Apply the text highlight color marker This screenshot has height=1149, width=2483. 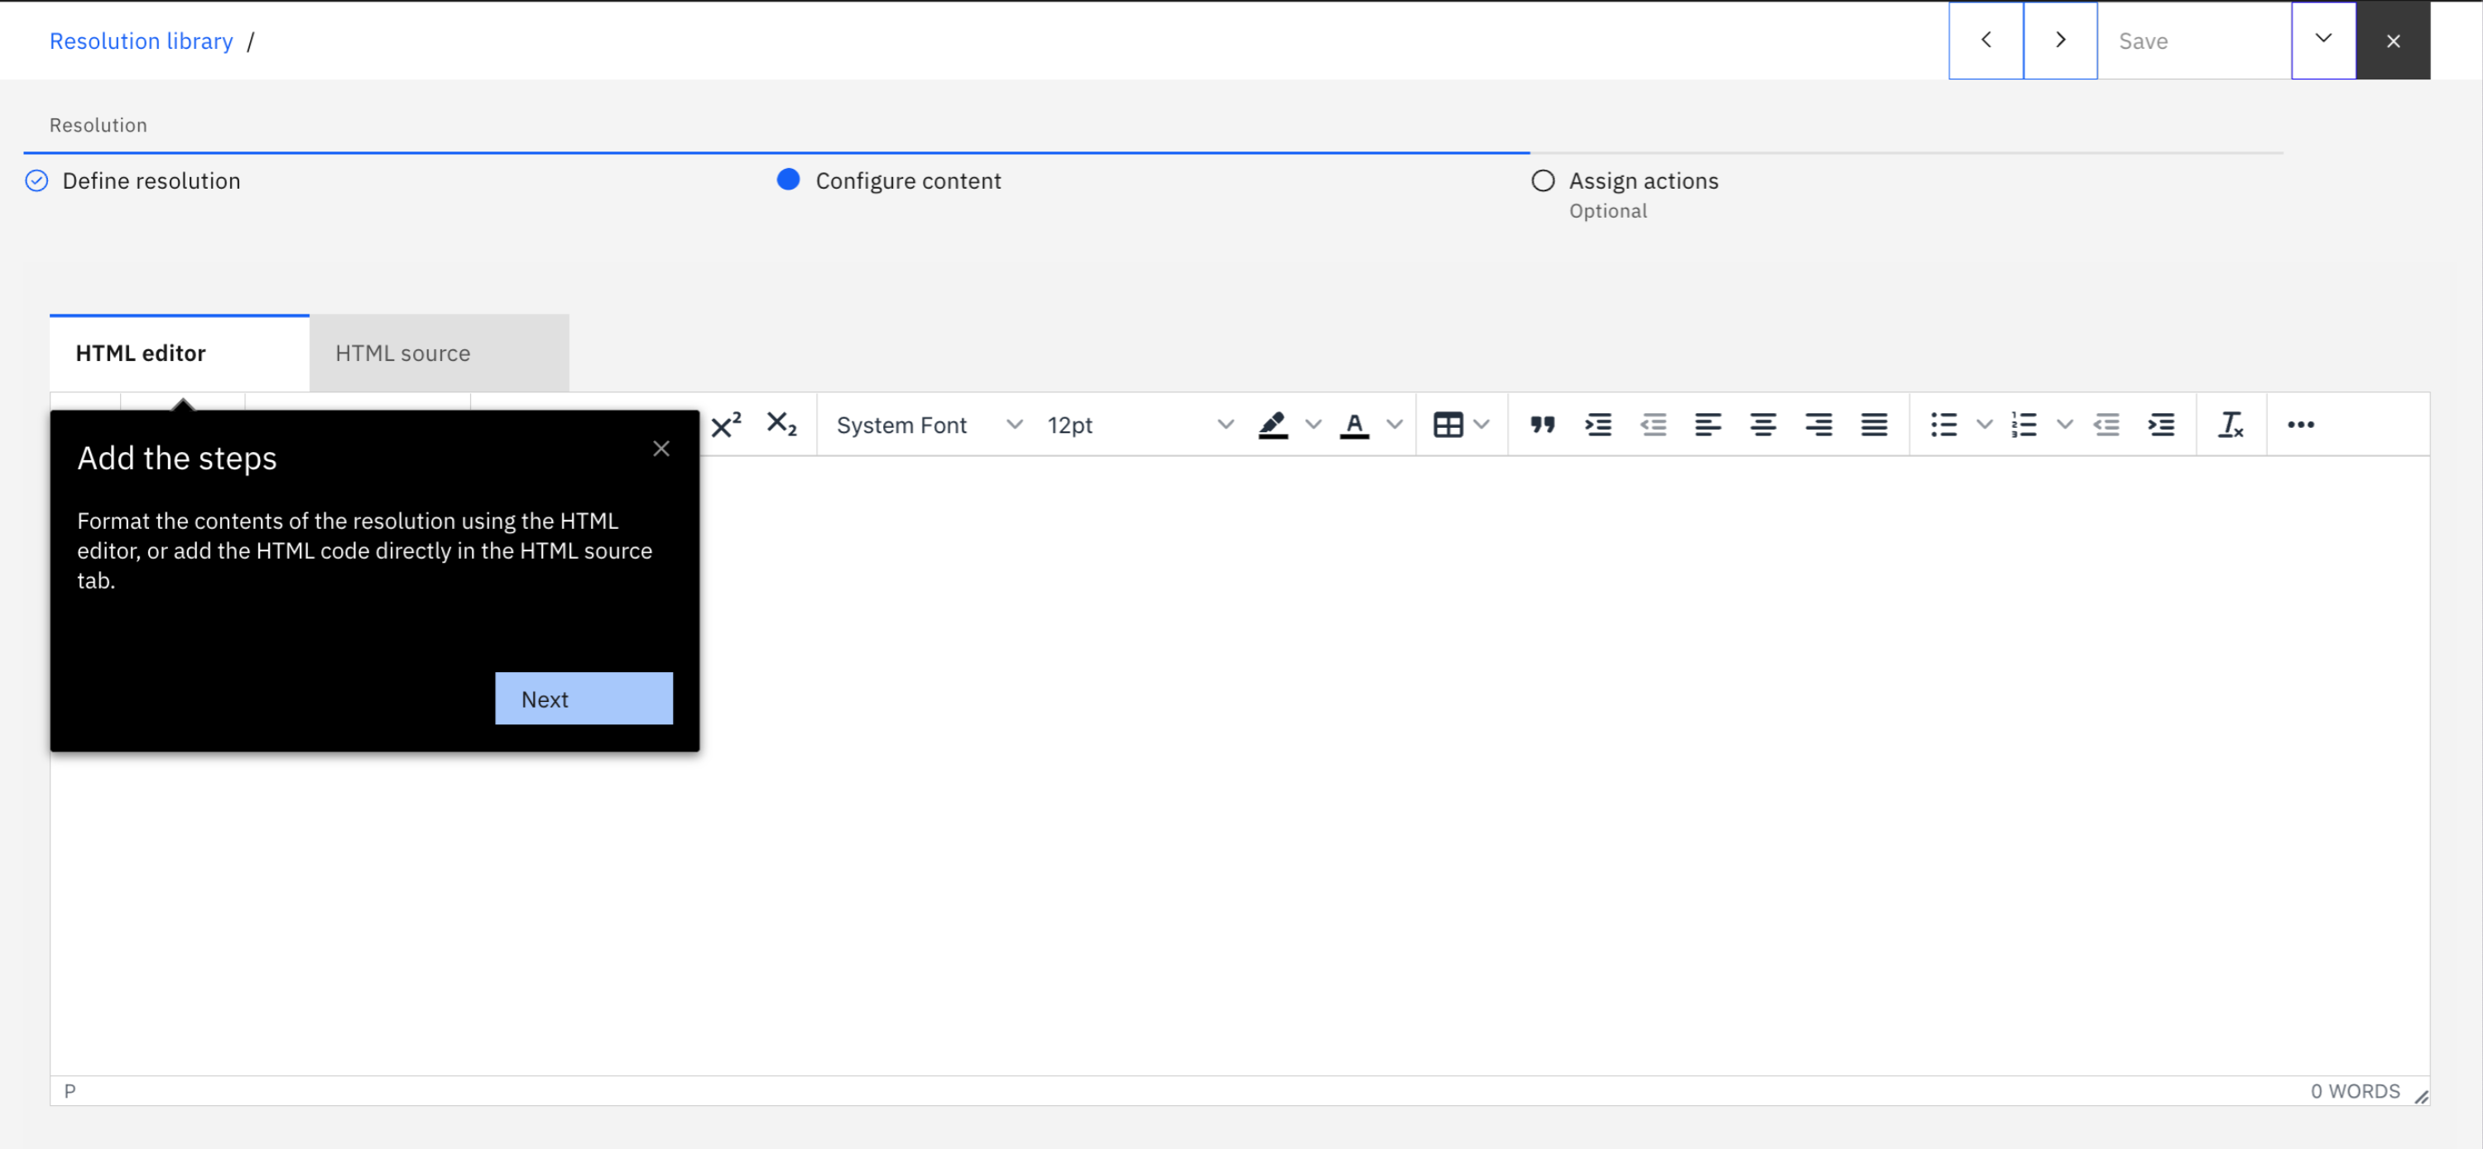point(1272,424)
